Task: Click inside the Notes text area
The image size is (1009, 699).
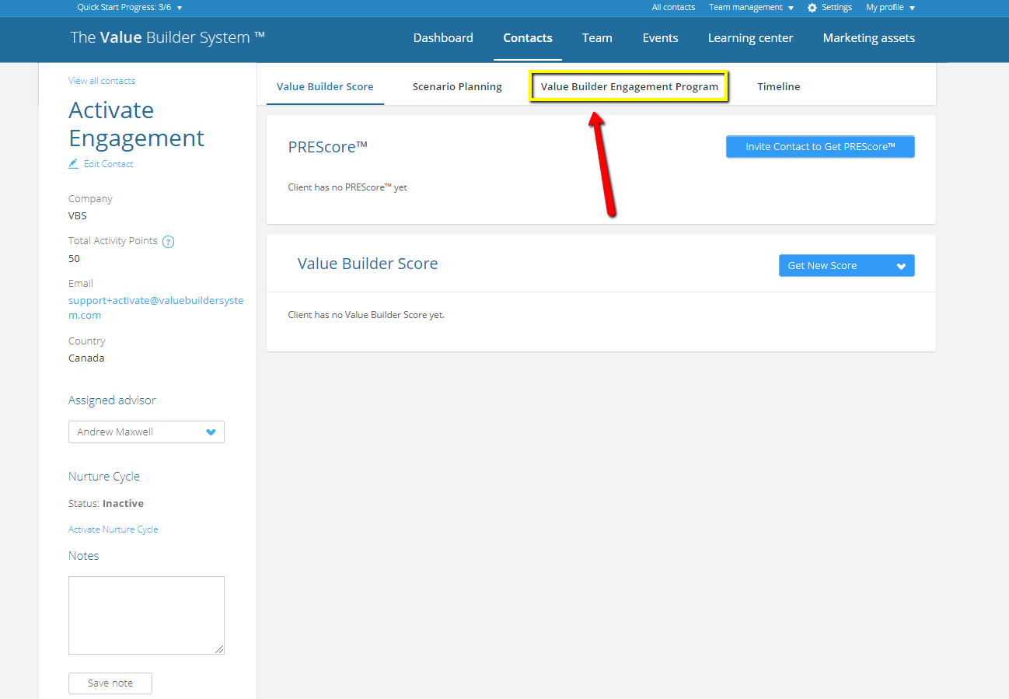Action: tap(146, 615)
